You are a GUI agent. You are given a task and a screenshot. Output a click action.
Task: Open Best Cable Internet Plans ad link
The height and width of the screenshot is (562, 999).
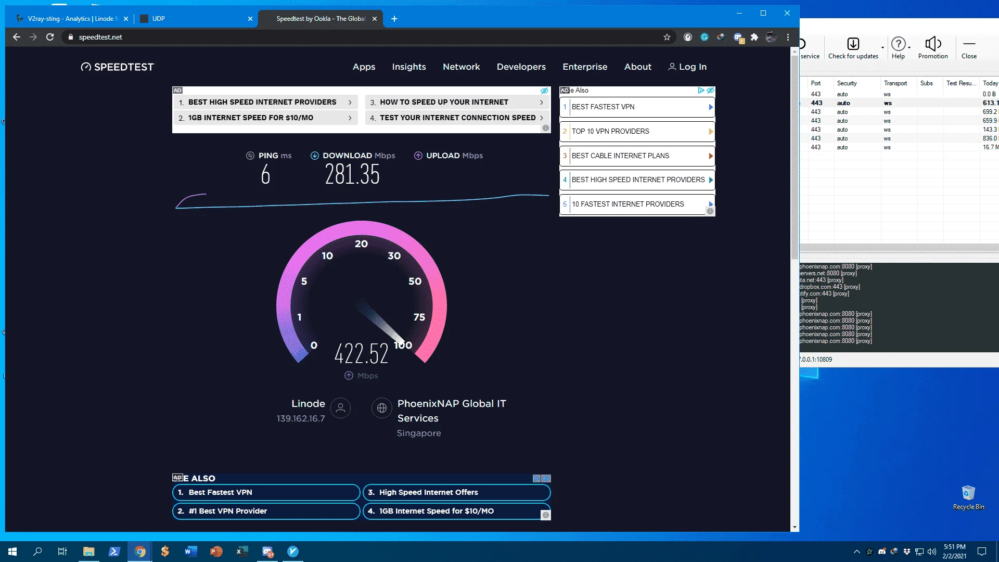[x=637, y=156]
